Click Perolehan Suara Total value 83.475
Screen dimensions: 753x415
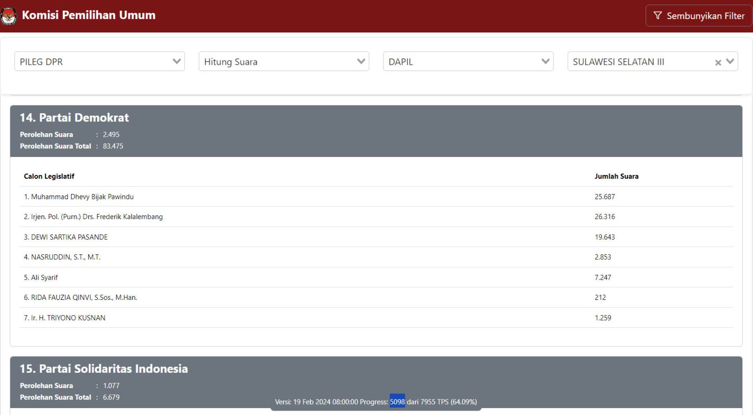113,146
